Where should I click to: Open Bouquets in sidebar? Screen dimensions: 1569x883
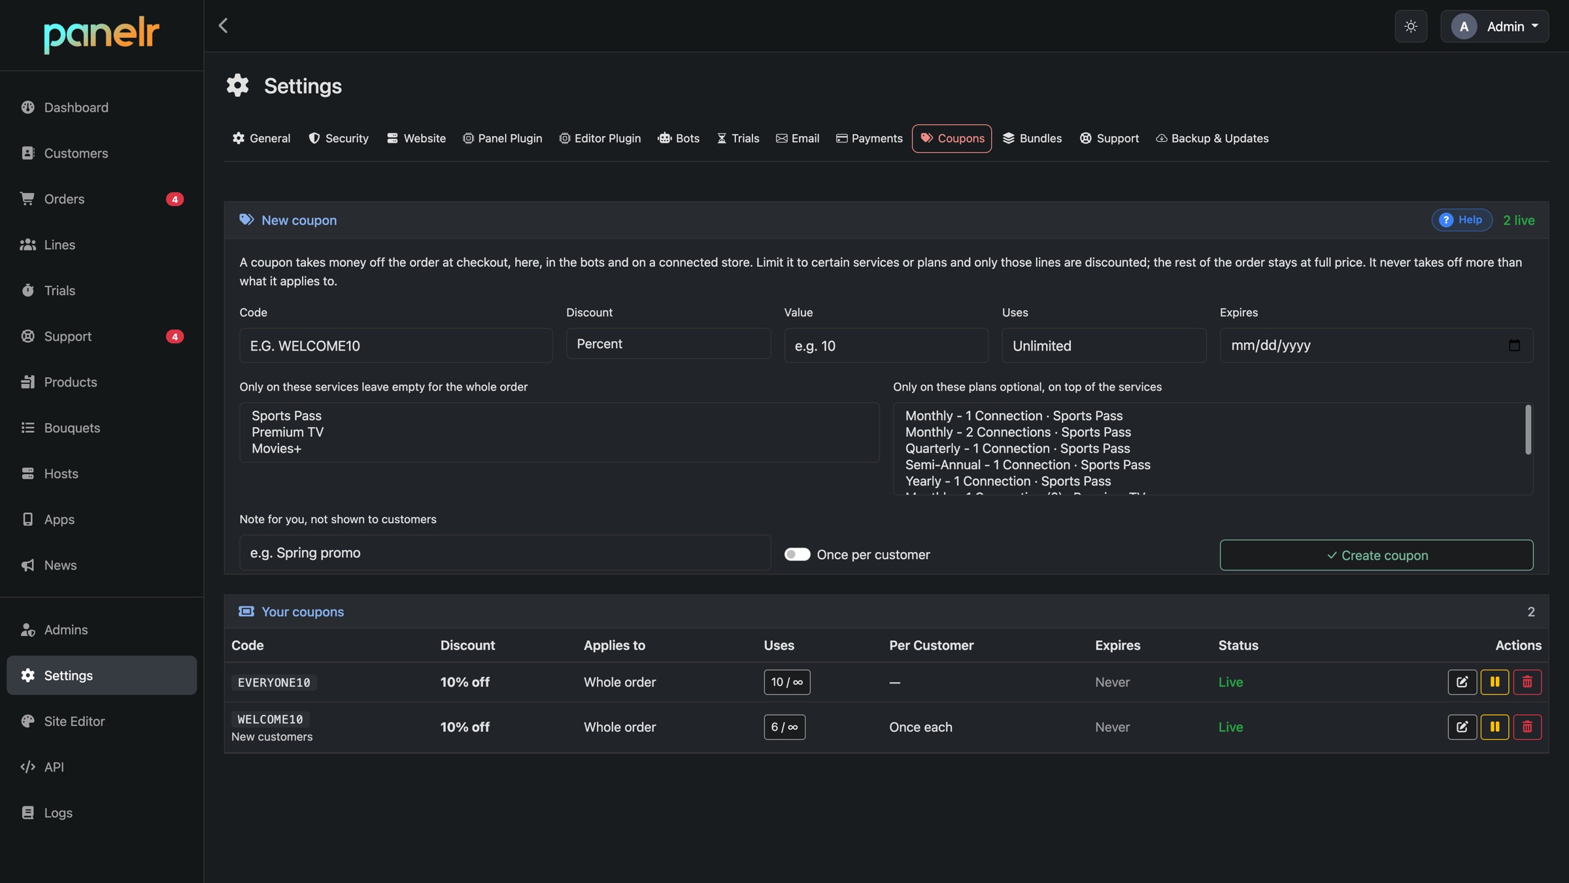point(101,428)
